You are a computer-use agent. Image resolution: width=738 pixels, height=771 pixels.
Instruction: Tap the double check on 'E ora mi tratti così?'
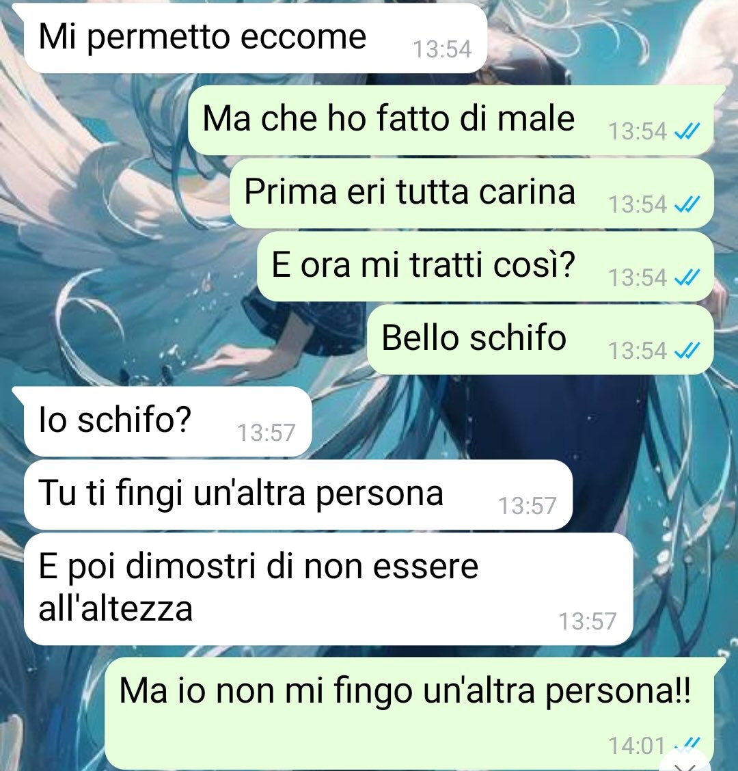click(686, 278)
